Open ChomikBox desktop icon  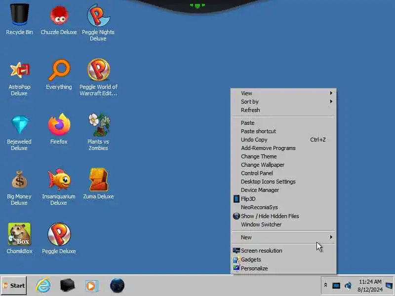pyautogui.click(x=19, y=238)
